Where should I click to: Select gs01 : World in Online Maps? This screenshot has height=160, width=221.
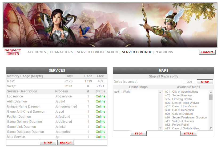click(122, 92)
